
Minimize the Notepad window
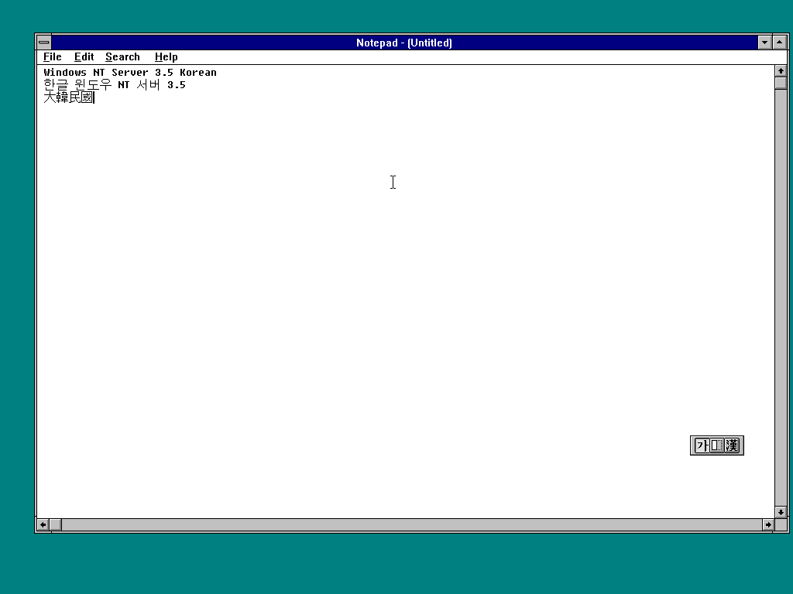(x=764, y=43)
